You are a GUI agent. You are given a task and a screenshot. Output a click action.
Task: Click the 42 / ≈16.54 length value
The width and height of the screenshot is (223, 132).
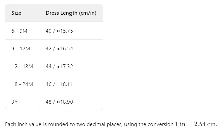click(59, 49)
